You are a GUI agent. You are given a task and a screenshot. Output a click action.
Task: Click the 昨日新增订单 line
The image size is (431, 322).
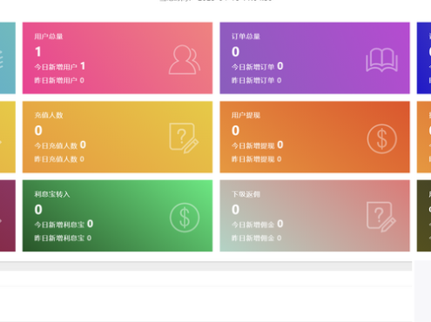pos(256,80)
